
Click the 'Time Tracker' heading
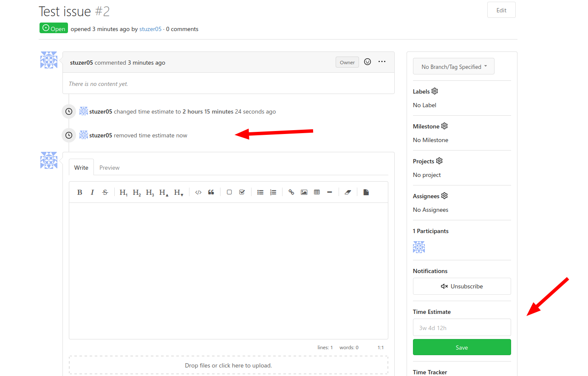[430, 372]
